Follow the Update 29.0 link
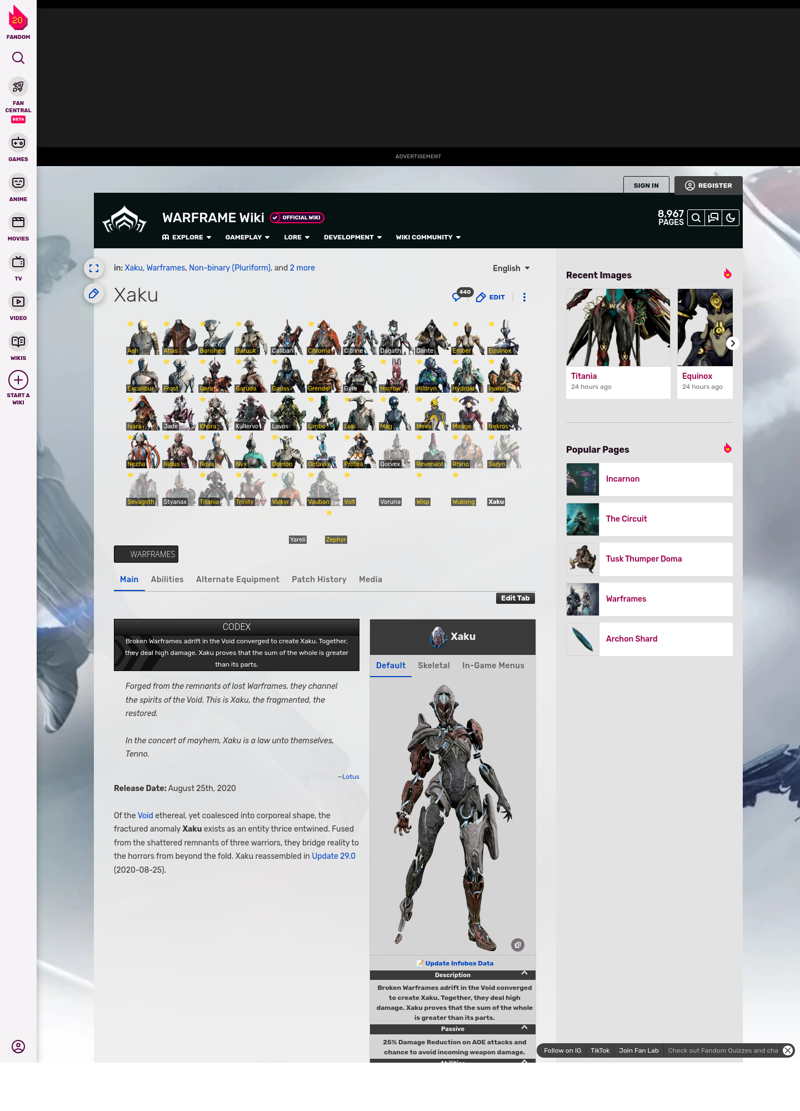 [333, 856]
